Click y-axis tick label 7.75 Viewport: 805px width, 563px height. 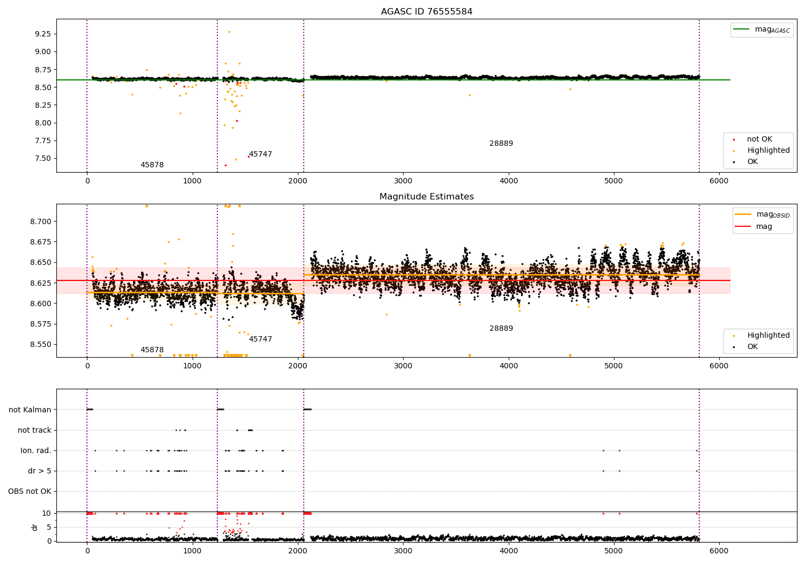[x=42, y=140]
